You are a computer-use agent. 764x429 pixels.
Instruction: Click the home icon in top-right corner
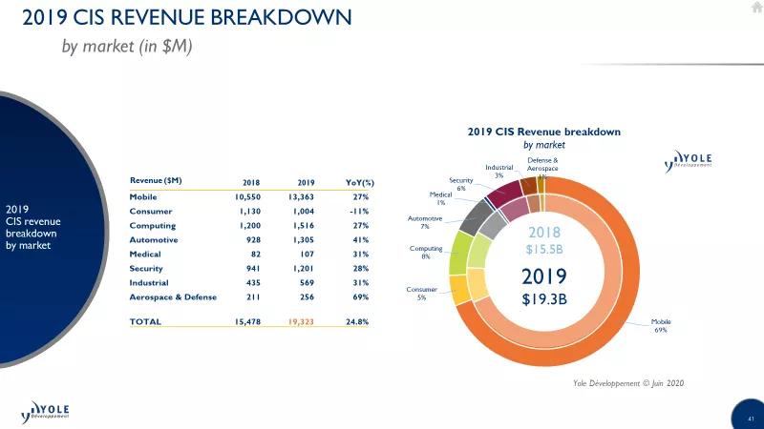756,7
